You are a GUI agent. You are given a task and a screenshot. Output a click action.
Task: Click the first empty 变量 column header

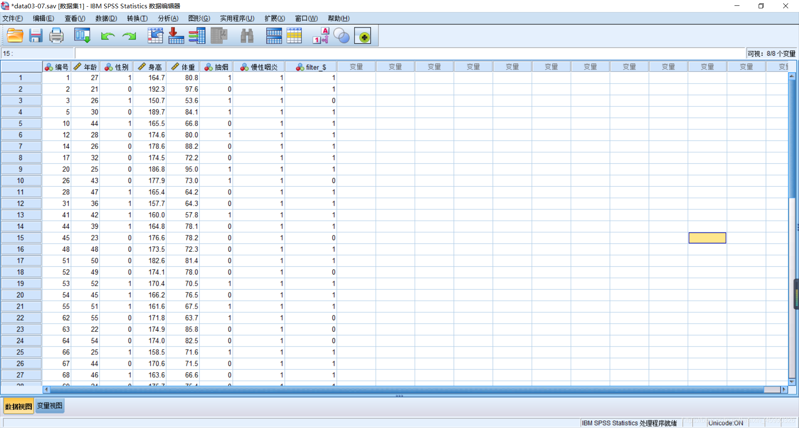pos(356,67)
